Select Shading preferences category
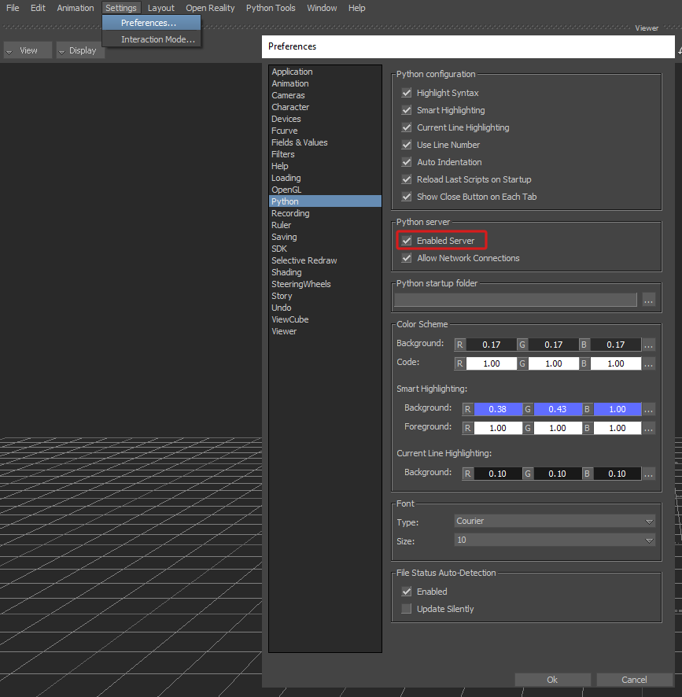 click(325, 272)
